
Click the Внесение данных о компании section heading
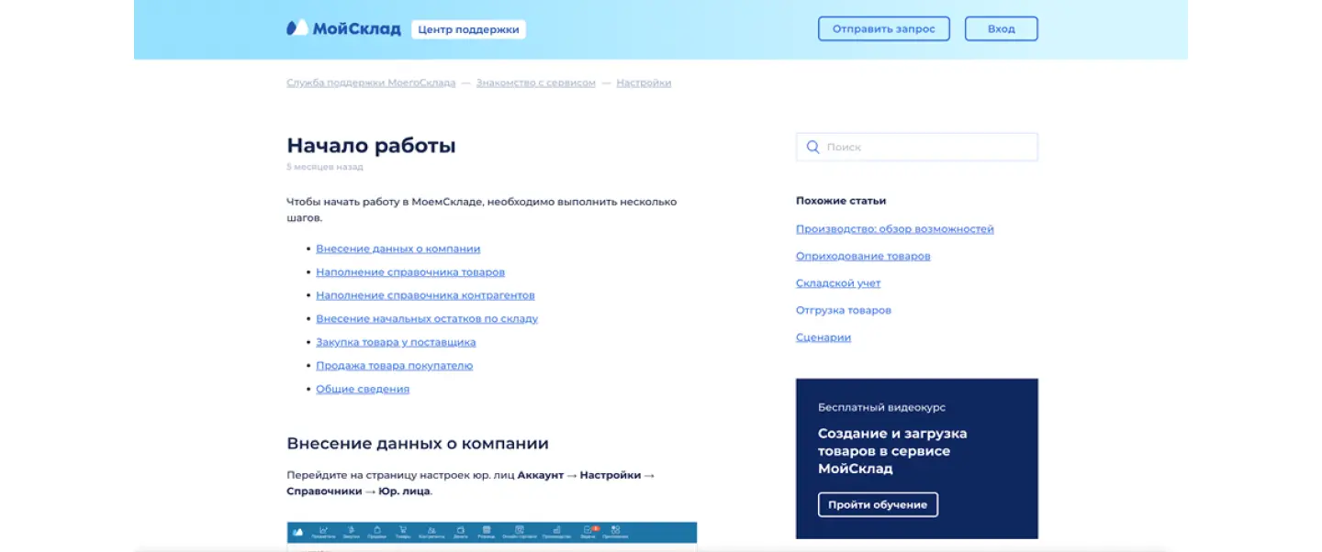coord(418,444)
